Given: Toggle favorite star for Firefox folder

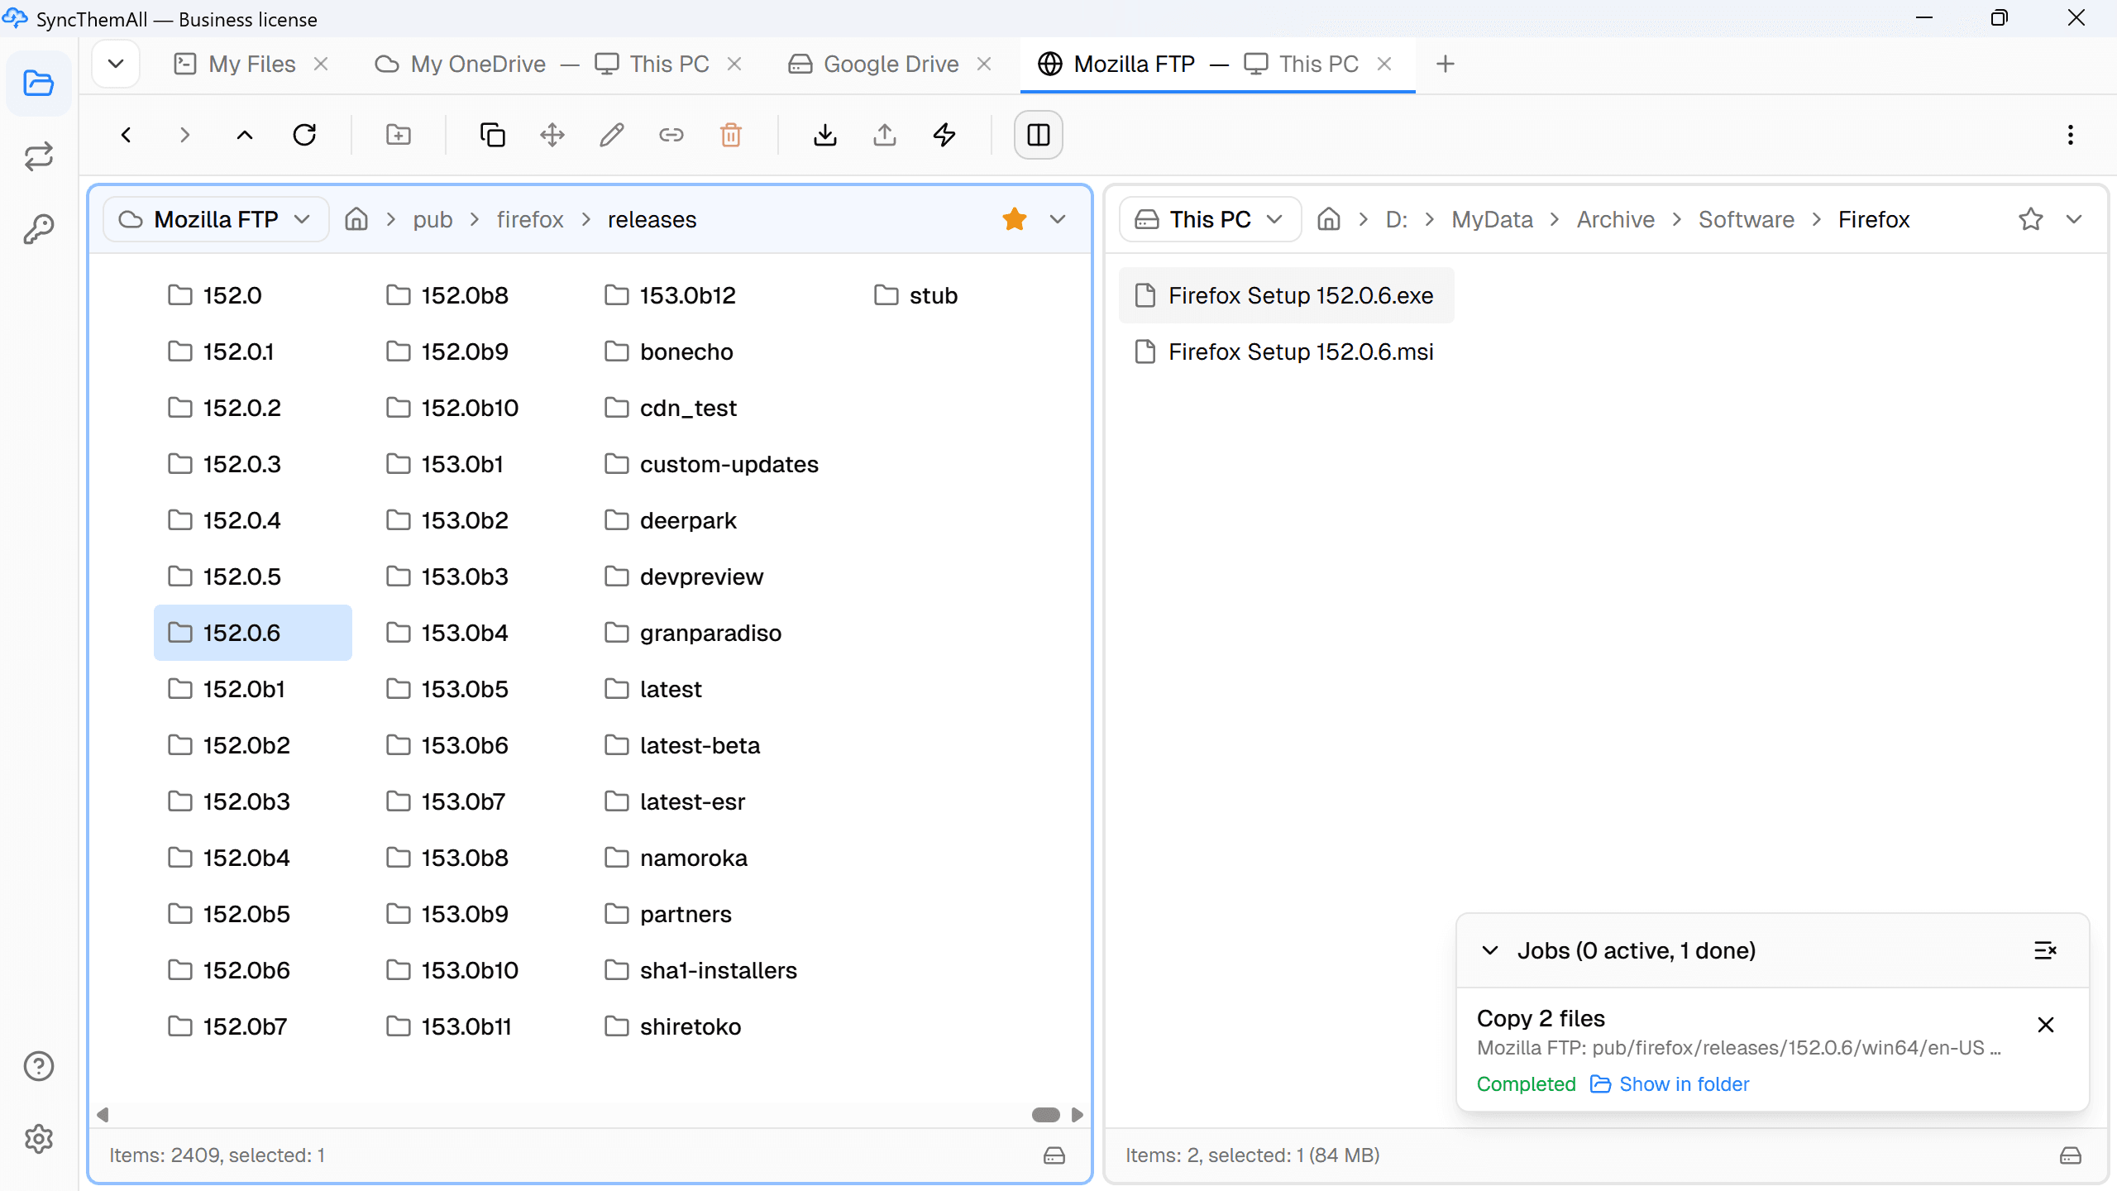Looking at the screenshot, I should [x=2031, y=219].
